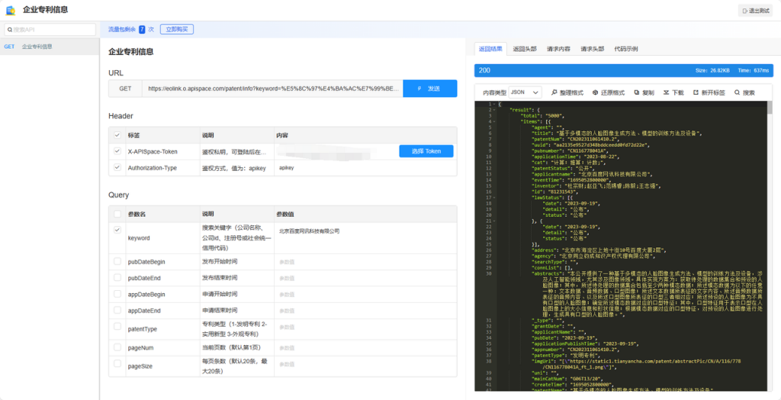Click the 200 status code bar
The width and height of the screenshot is (781, 400).
pos(623,70)
